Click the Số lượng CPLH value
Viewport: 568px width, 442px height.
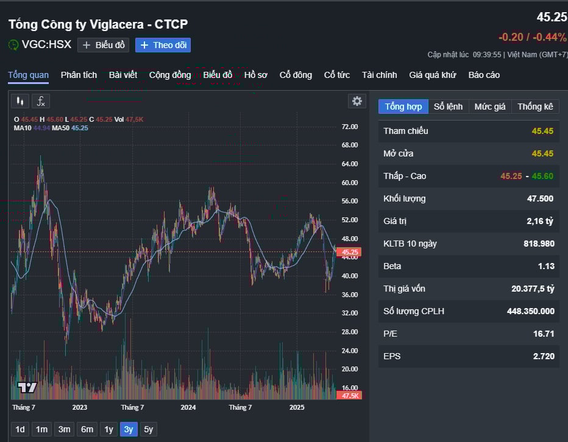click(531, 311)
